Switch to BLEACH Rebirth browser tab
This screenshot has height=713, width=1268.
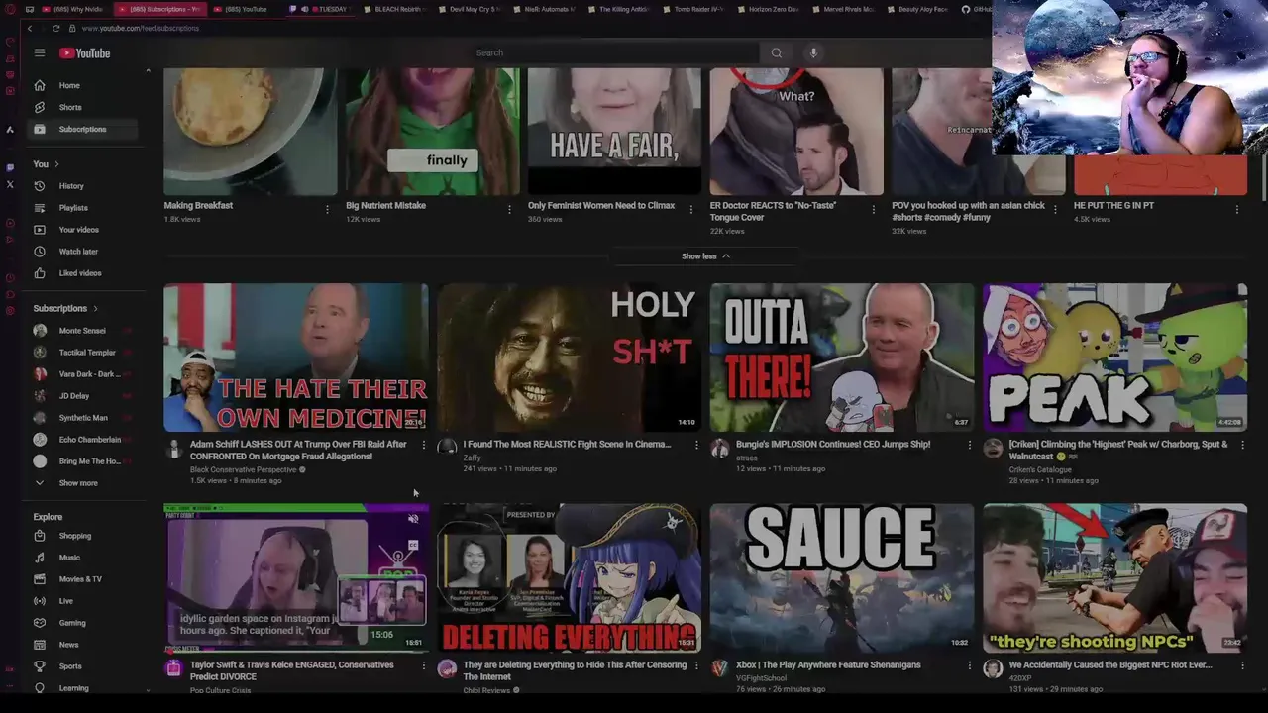click(x=394, y=9)
